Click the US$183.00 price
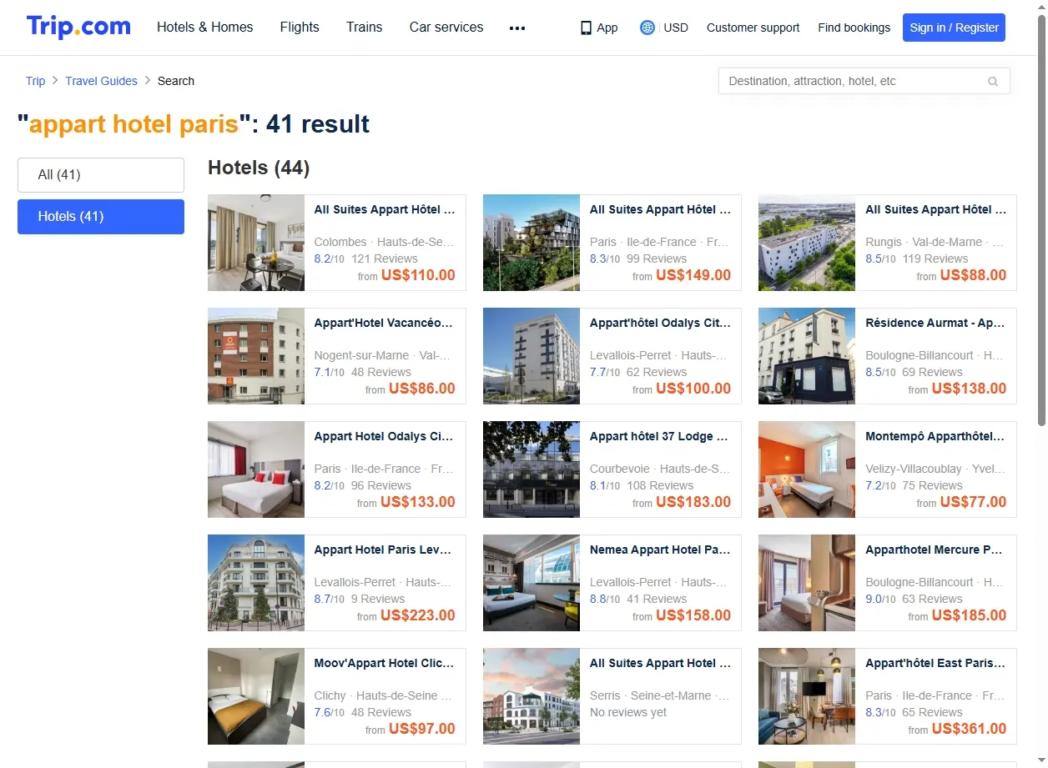 (693, 502)
